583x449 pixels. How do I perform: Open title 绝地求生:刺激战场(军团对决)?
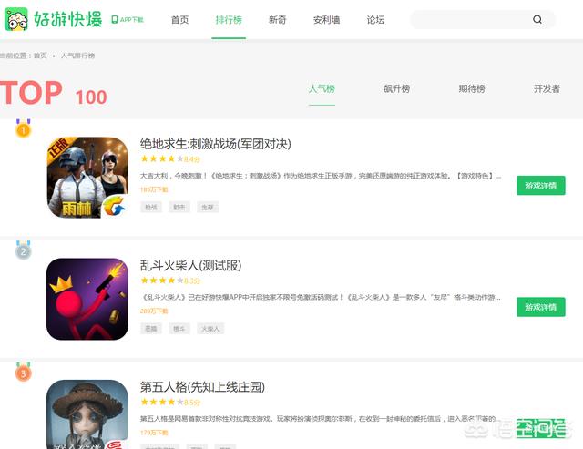click(x=216, y=144)
